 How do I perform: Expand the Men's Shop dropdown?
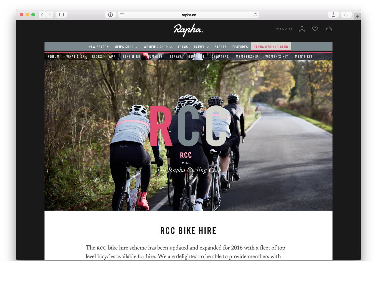click(x=126, y=47)
